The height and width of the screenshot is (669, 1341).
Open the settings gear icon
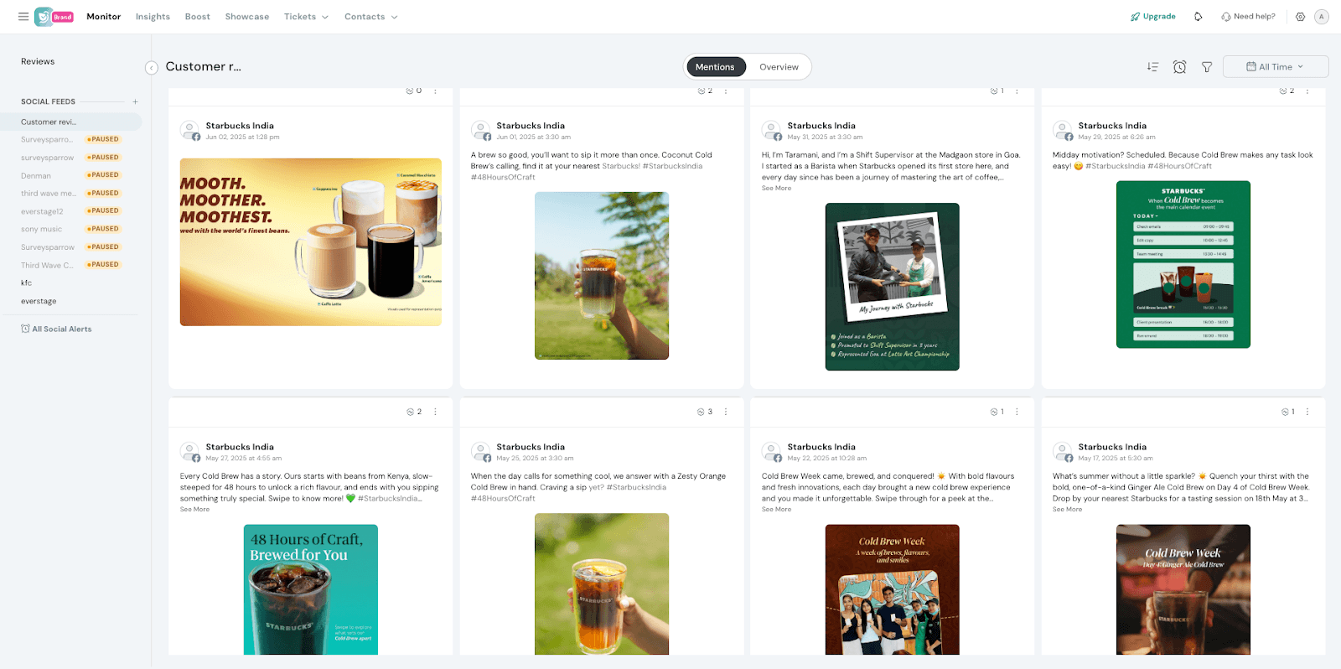(x=1300, y=17)
